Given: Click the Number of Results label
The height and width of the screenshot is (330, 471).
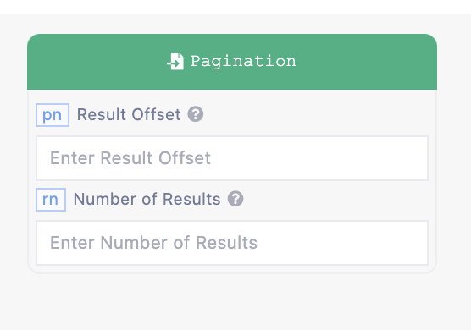Looking at the screenshot, I should point(147,199).
